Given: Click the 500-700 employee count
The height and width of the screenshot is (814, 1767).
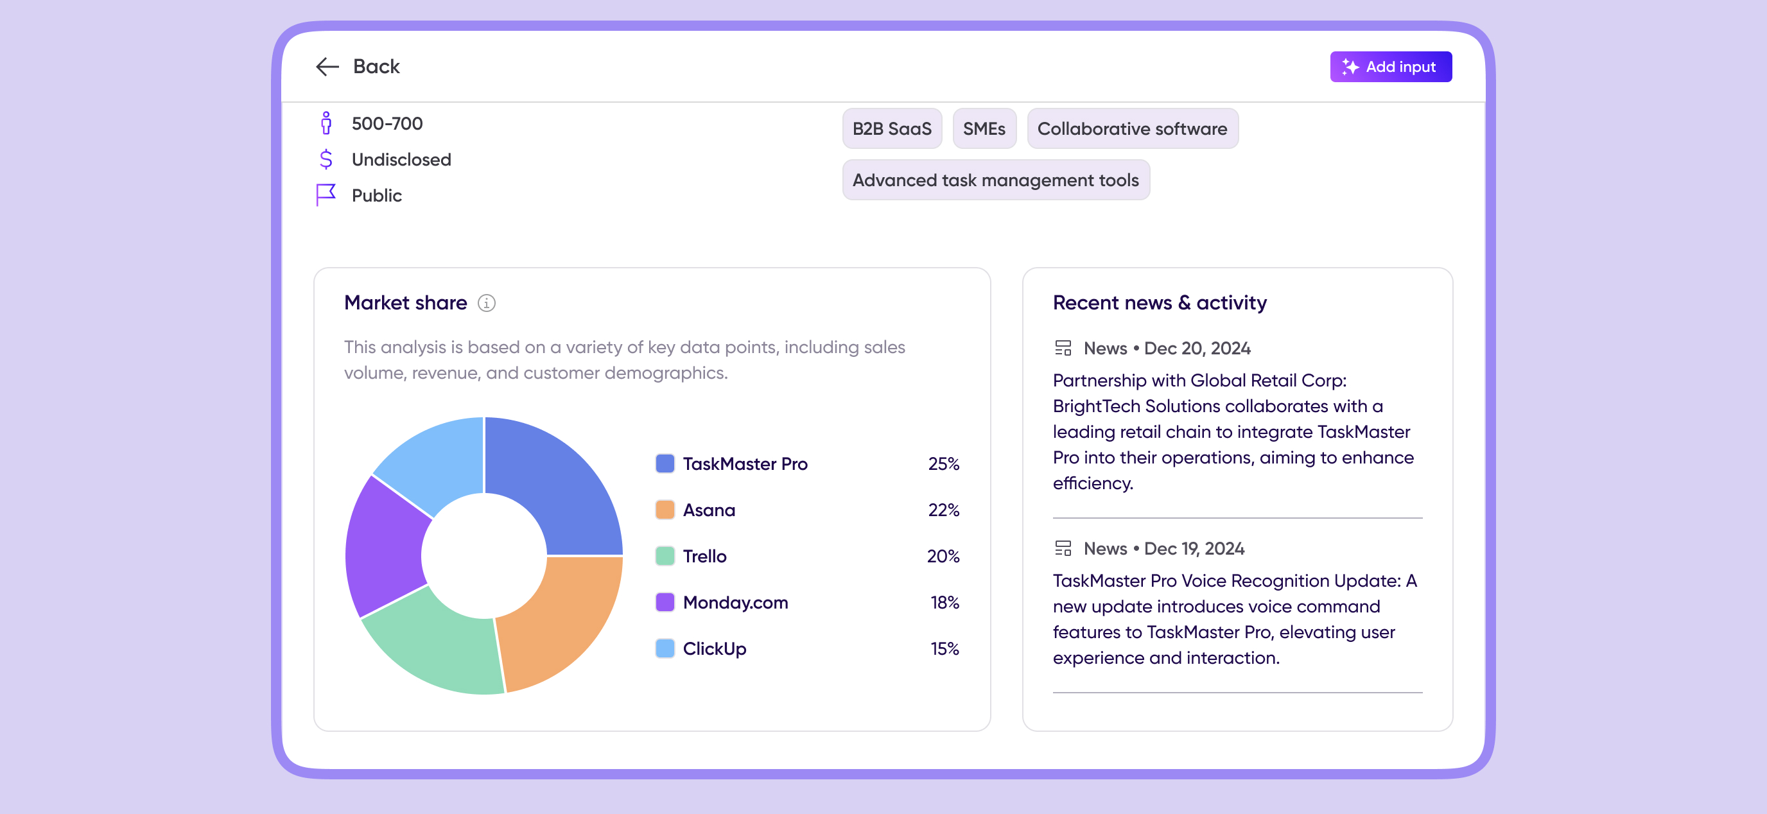Looking at the screenshot, I should pos(387,123).
